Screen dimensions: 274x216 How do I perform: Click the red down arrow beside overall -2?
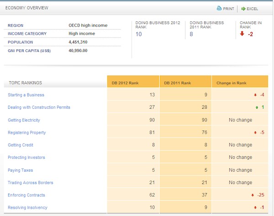[242, 34]
